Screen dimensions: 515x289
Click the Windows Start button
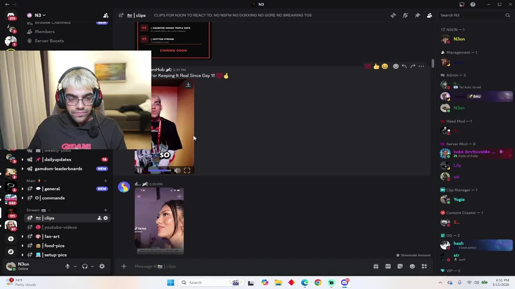(x=171, y=283)
